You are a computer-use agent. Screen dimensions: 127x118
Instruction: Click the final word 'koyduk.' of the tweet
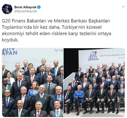tap(10, 40)
